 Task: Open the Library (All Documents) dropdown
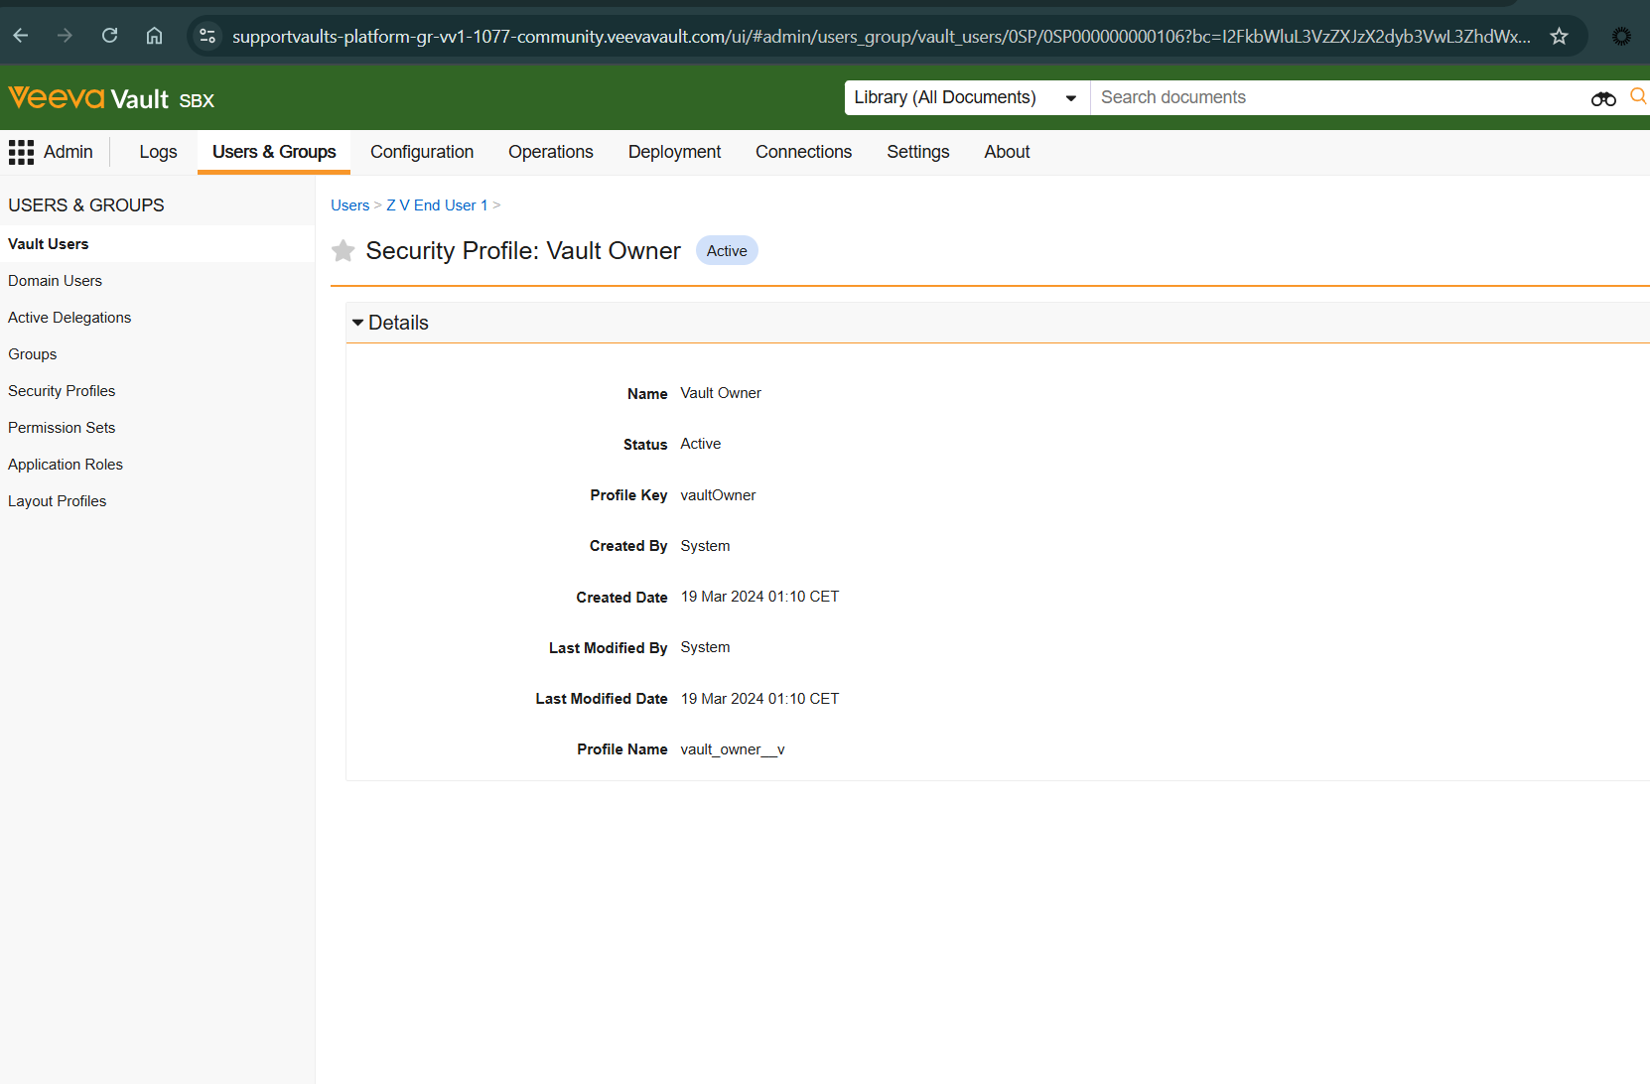point(966,97)
